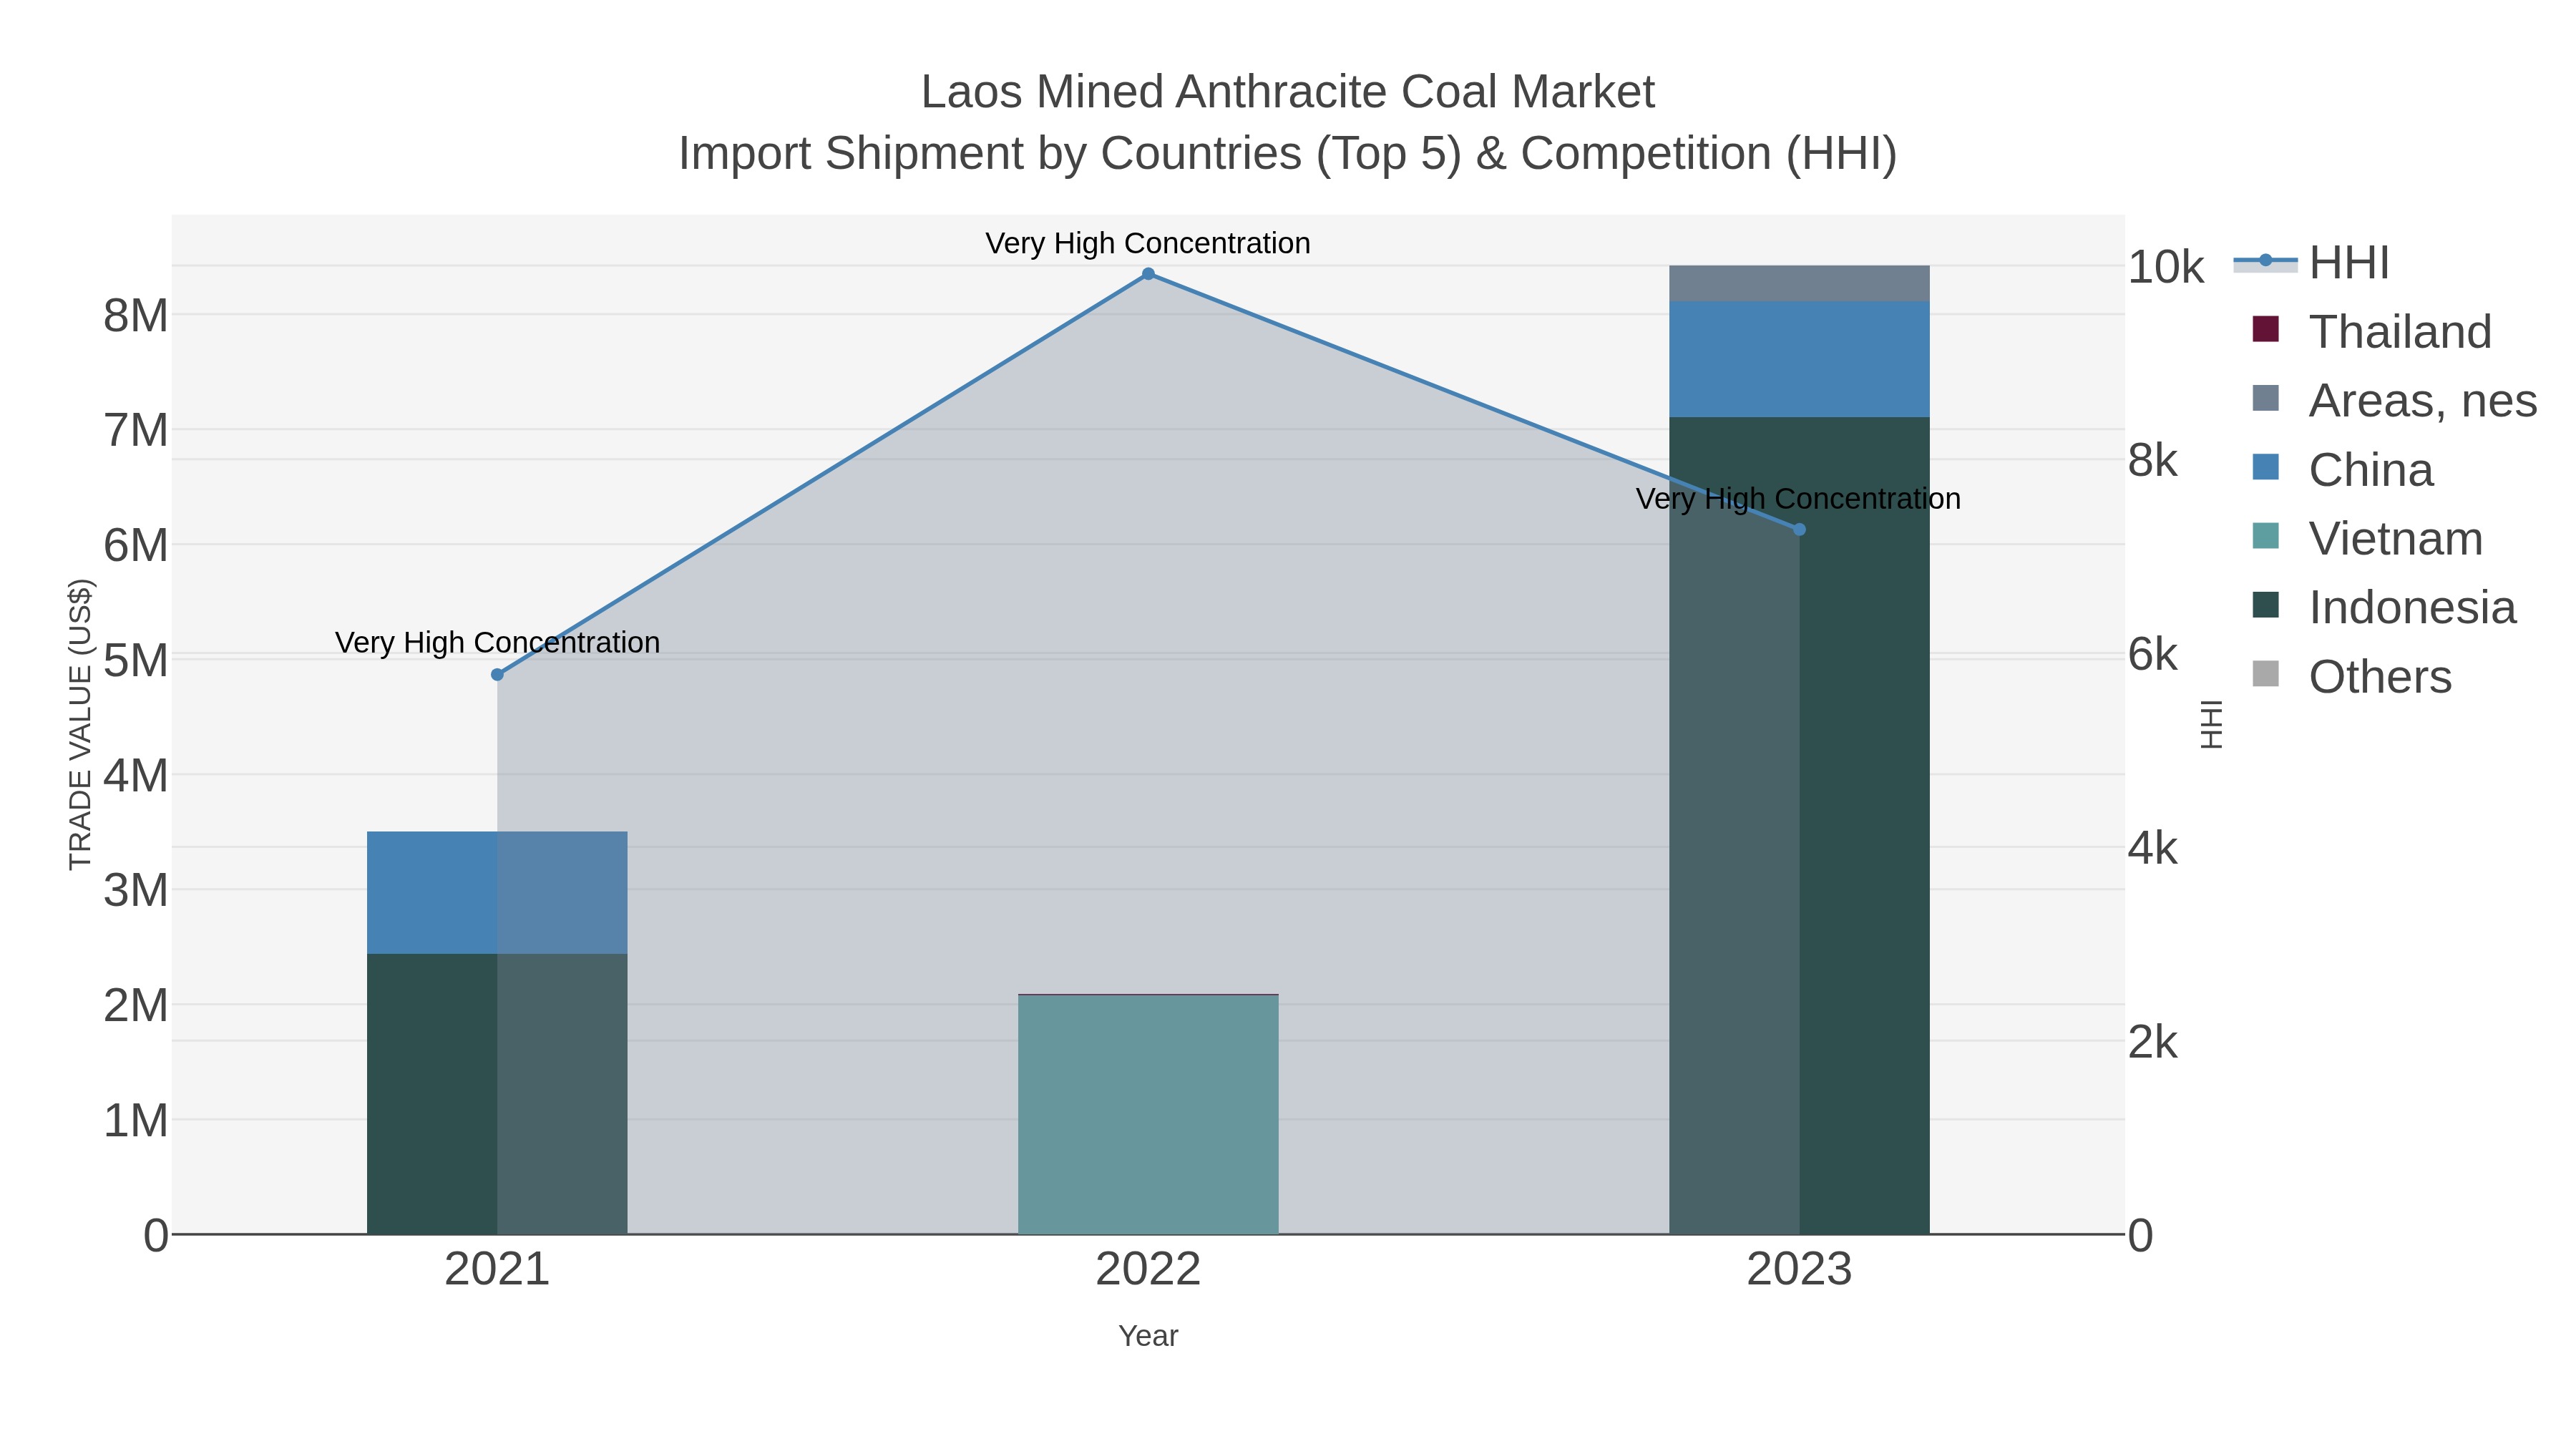Image resolution: width=2576 pixels, height=1449 pixels.
Task: Click the 2023 x-axis label
Action: point(1799,1270)
